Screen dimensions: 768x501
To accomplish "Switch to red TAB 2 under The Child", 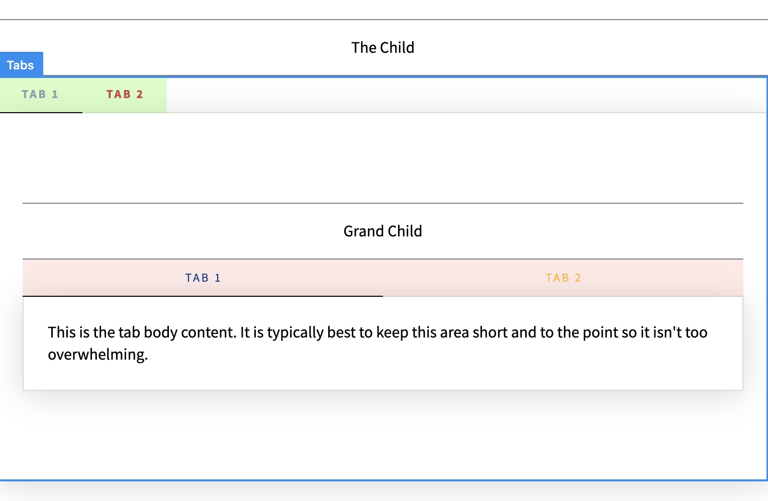I will (125, 95).
